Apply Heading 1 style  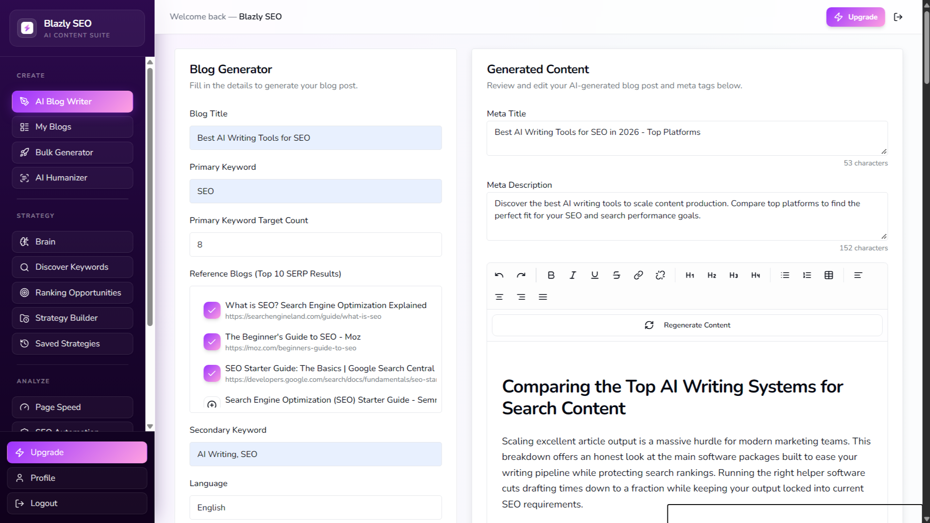[x=690, y=275]
